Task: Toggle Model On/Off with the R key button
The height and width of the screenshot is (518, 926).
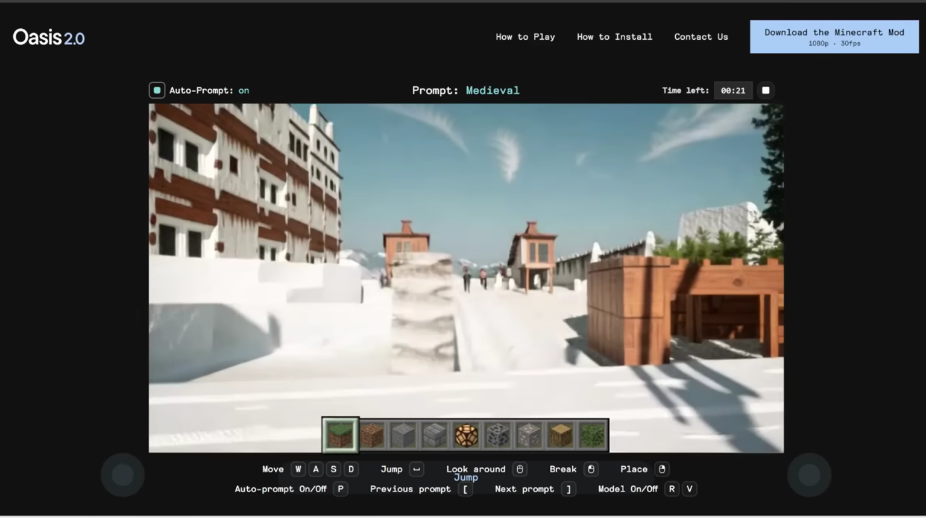Action: tap(672, 489)
